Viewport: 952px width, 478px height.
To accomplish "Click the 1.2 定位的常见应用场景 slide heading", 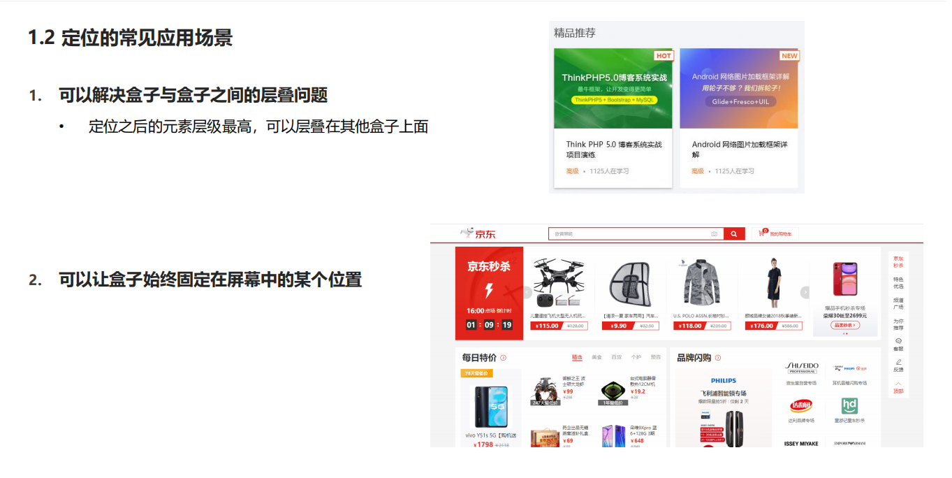I will pos(130,37).
